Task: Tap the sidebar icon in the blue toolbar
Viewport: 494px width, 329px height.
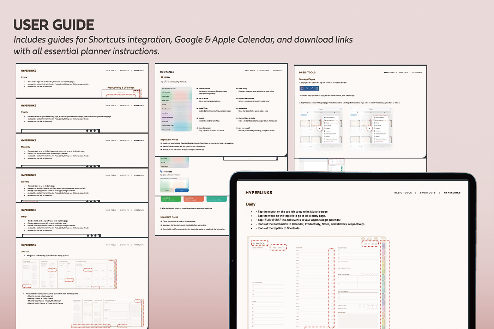Action: point(302,88)
